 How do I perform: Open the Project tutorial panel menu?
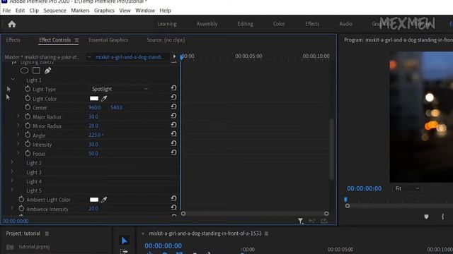[x=47, y=234]
